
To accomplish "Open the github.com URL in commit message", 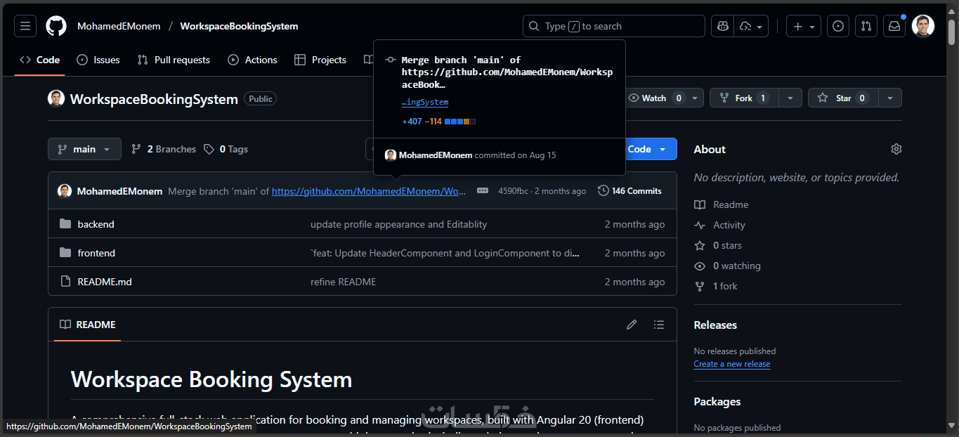I will [369, 191].
